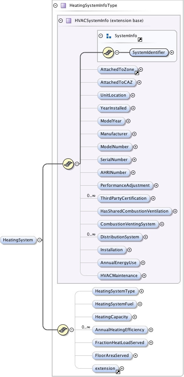Click the purple HVACSystemInfo type icon
This screenshot has height=377, width=184.
coord(69,21)
